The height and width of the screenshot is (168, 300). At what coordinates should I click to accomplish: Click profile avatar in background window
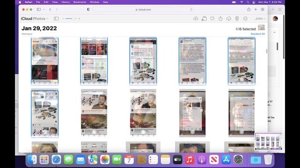point(275,19)
